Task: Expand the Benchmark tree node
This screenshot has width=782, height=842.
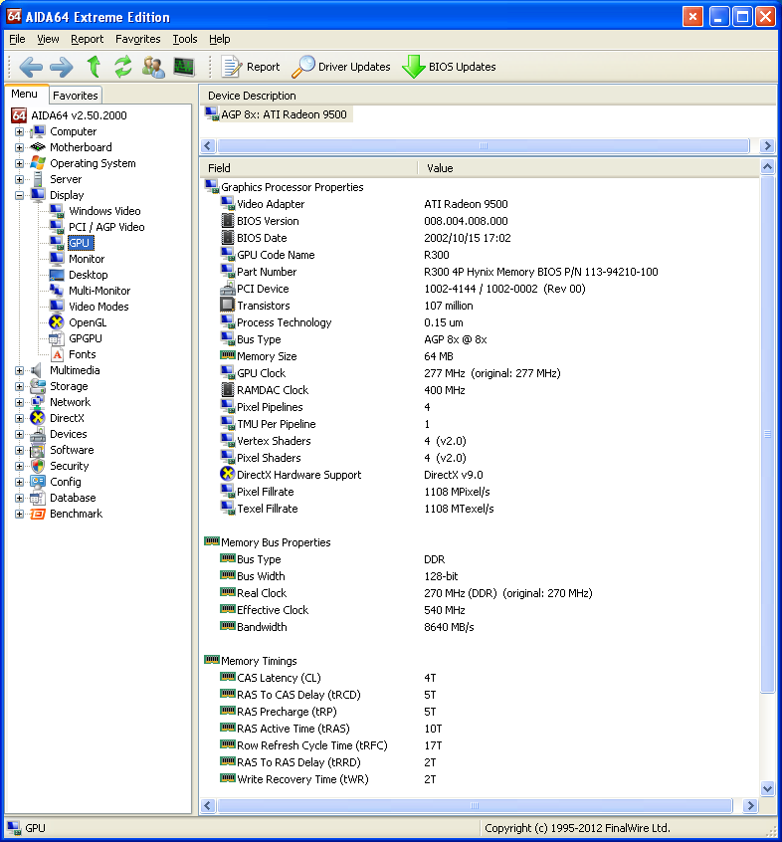Action: coord(19,514)
